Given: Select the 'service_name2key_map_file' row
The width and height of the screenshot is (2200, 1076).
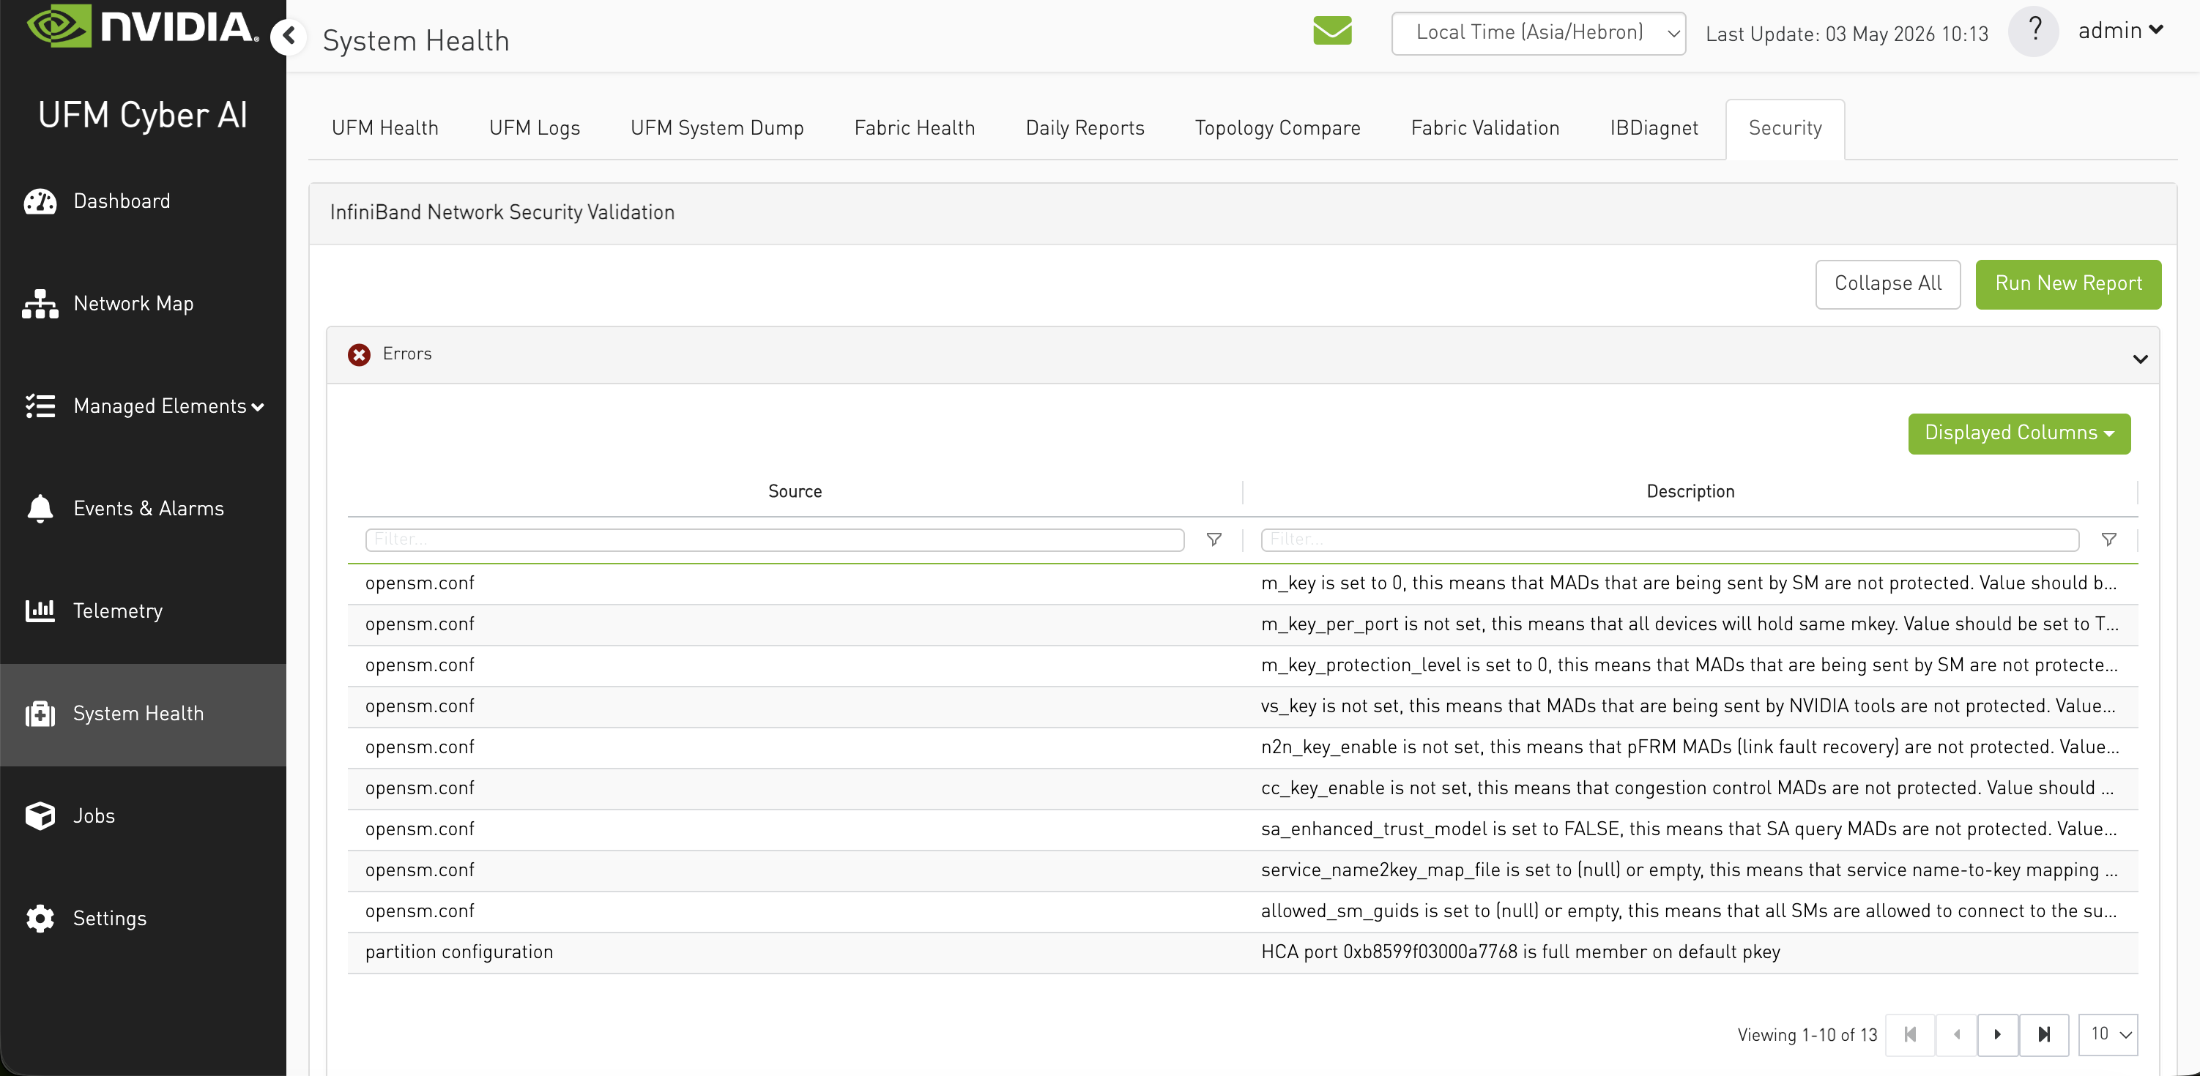Looking at the screenshot, I should [1243, 870].
